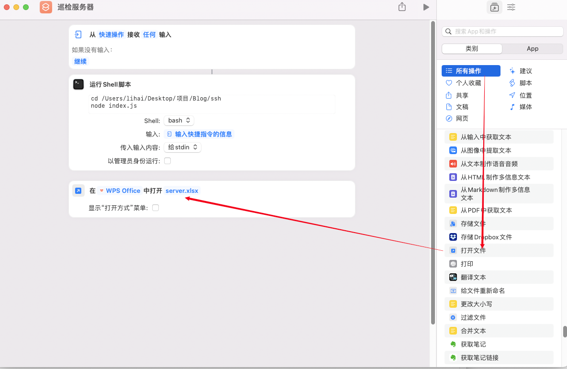Switch to the 类别 tab

(x=472, y=48)
